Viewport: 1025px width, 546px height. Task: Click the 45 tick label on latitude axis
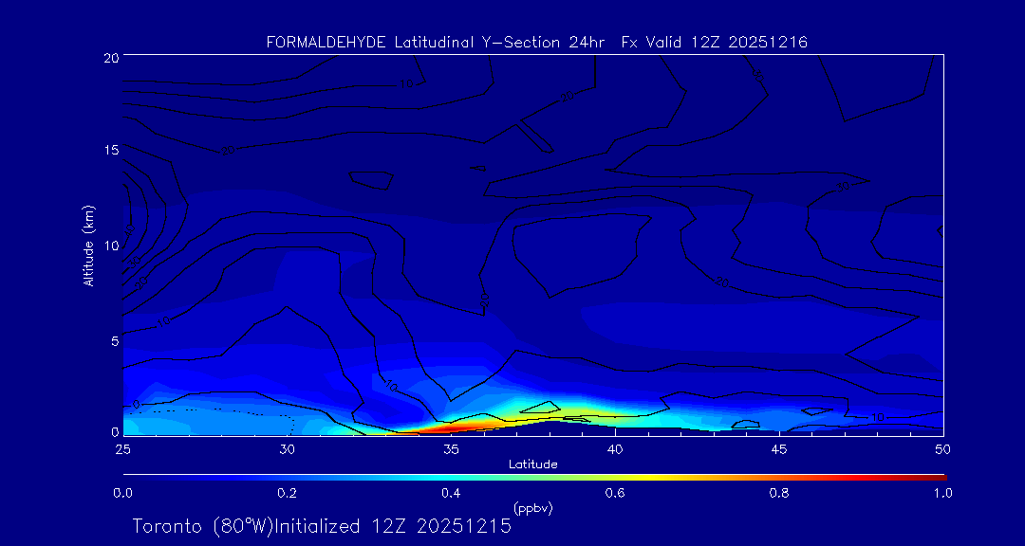click(779, 447)
